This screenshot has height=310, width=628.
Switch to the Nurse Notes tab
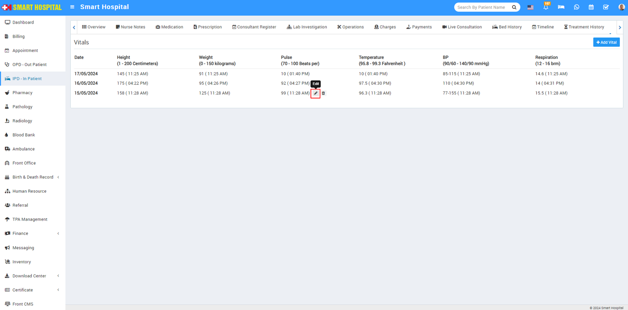point(130,27)
